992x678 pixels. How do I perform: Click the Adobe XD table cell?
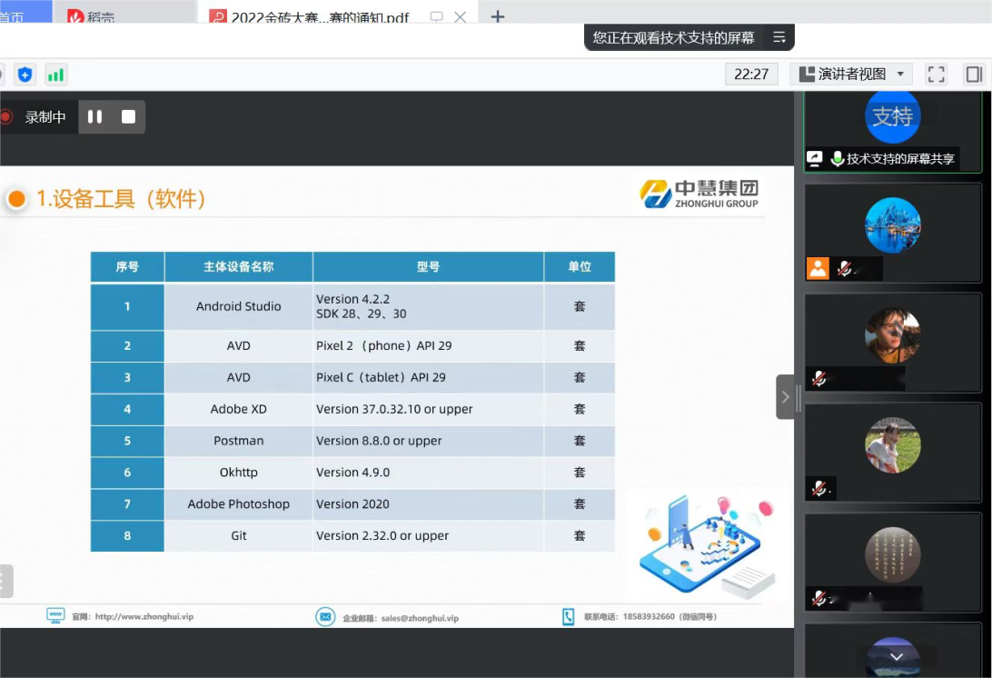coord(239,409)
